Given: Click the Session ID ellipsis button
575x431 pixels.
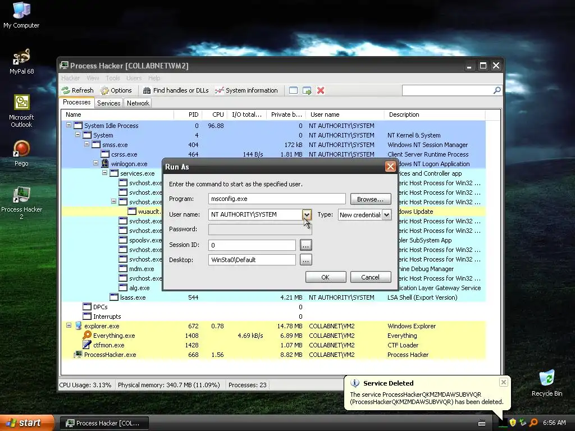Looking at the screenshot, I should pyautogui.click(x=306, y=245).
